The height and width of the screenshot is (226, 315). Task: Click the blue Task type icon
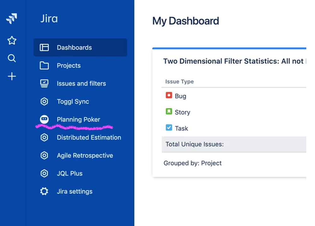pos(169,127)
